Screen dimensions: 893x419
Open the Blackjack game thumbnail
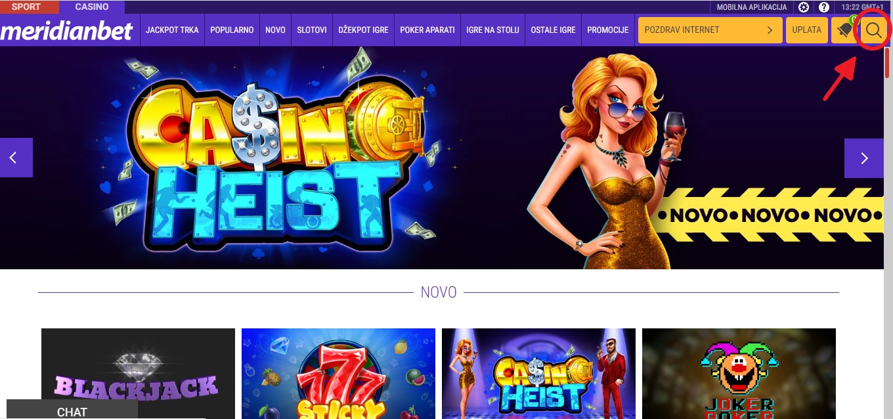tap(138, 374)
